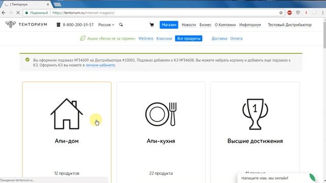Click the 12 продуктов count text
This screenshot has height=183, width=326.
tap(67, 173)
